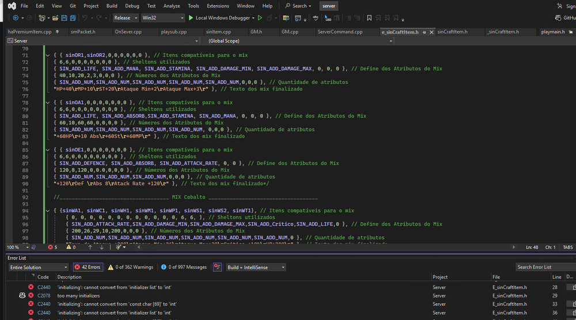Open the Entire Solution scope dropdown
This screenshot has width=576, height=320.
tap(39, 267)
